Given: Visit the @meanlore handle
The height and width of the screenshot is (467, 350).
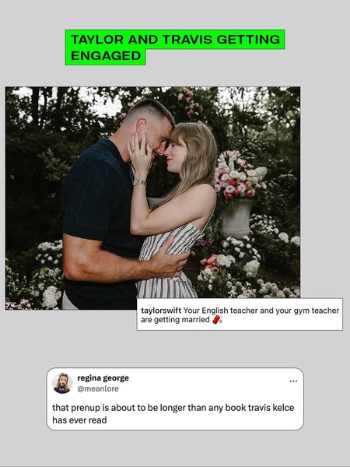Looking at the screenshot, I should [98, 388].
